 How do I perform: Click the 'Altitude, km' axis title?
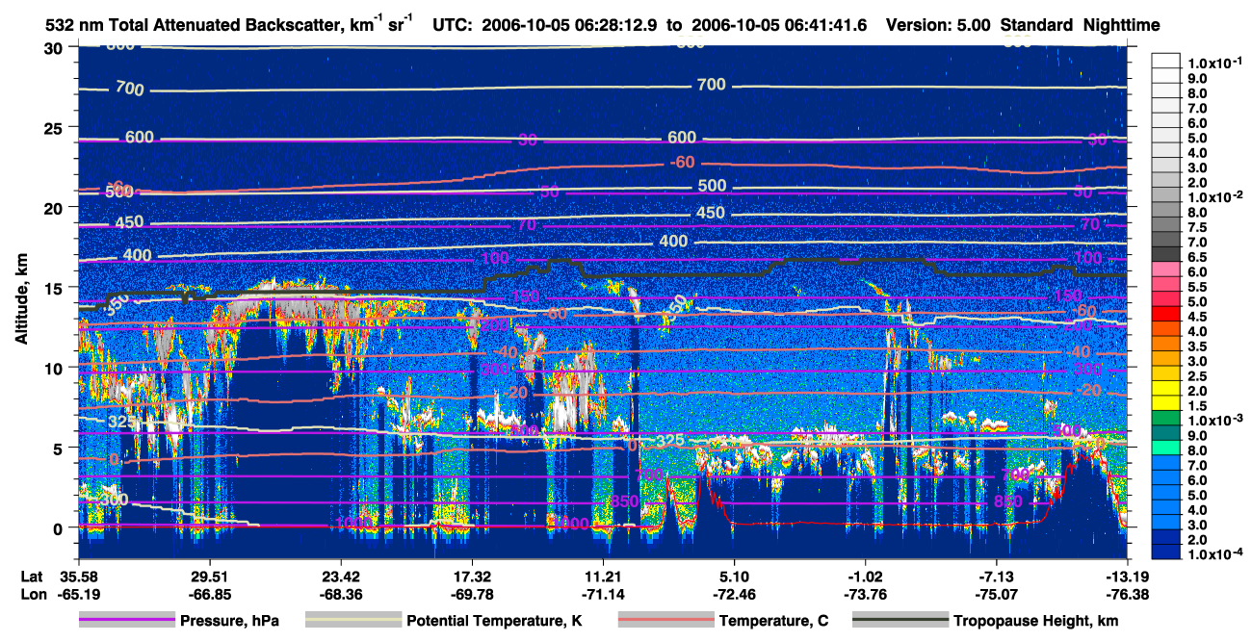pos(20,301)
